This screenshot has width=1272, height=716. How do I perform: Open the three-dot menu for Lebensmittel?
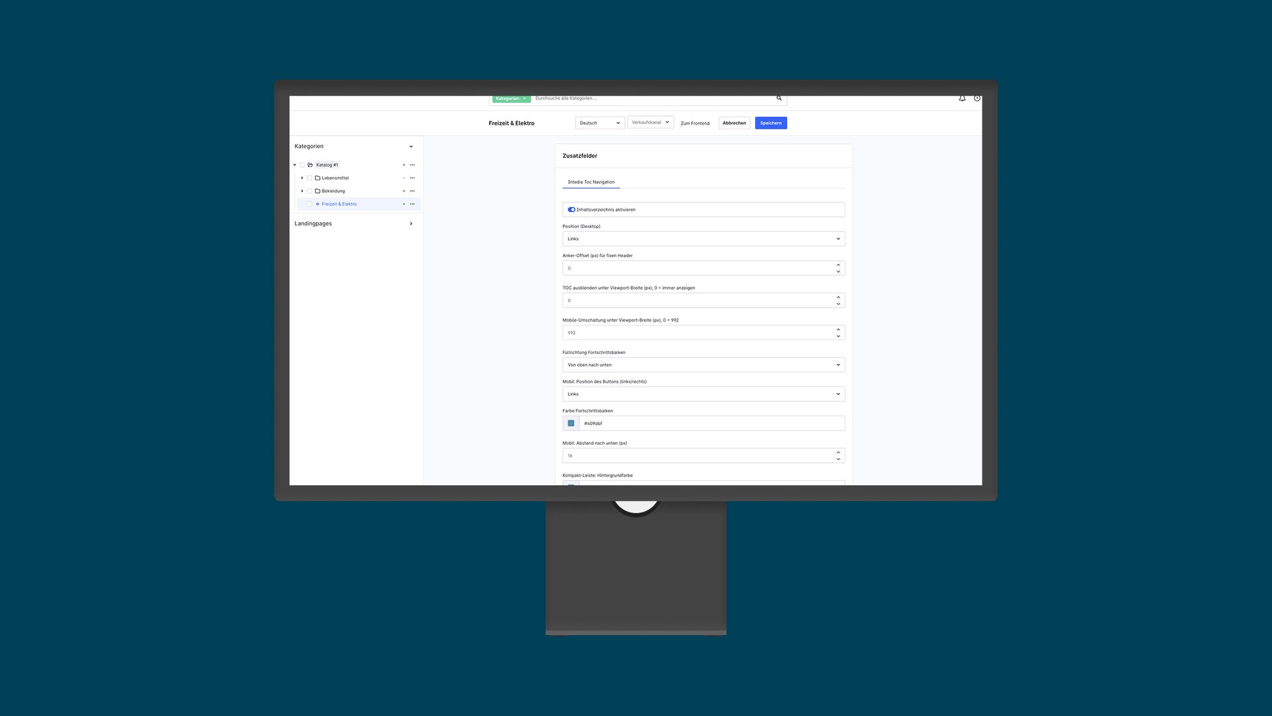(412, 178)
